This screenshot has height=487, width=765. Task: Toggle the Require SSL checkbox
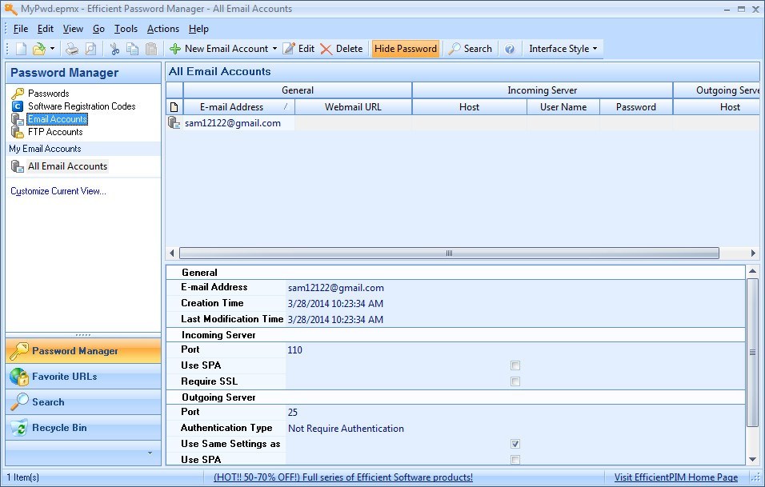coord(515,381)
